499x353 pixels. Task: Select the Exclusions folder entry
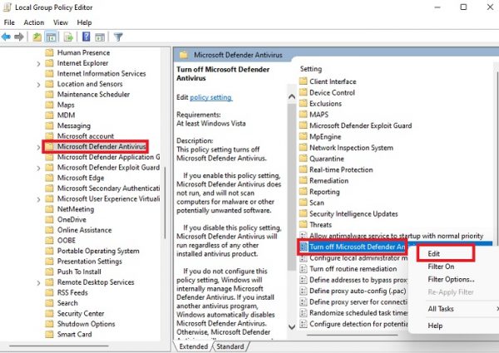pyautogui.click(x=325, y=104)
